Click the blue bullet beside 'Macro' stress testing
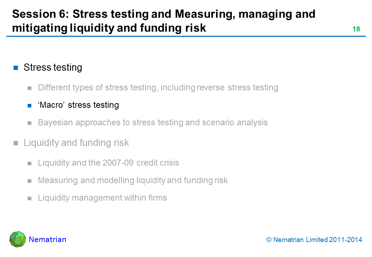The height and width of the screenshot is (257, 372). 30,105
